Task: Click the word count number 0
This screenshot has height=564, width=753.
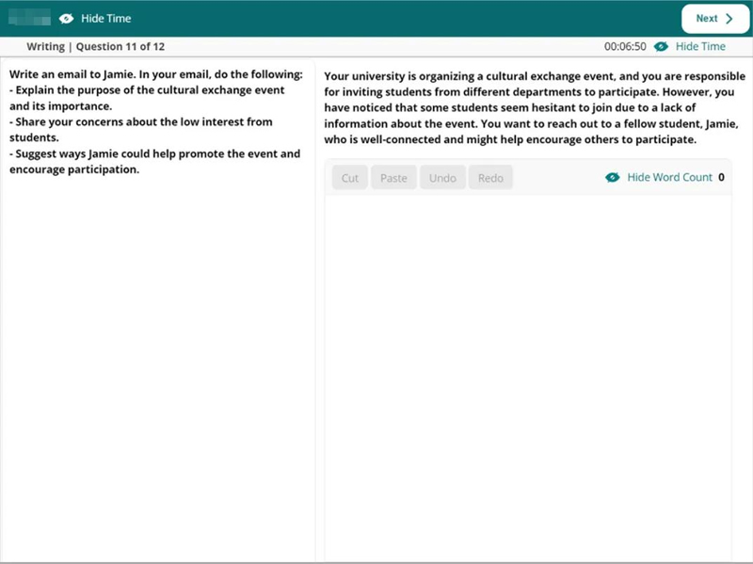Action: (x=721, y=177)
